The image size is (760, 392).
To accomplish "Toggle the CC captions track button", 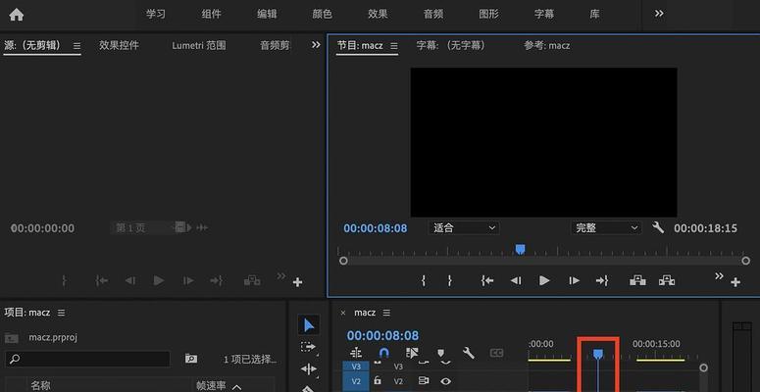I will 497,353.
